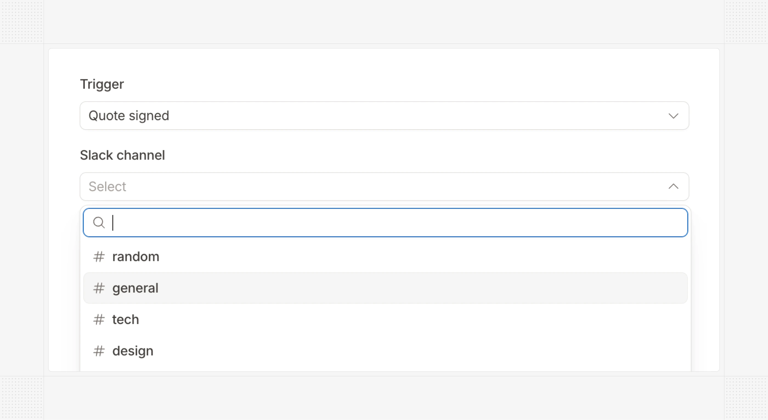Open the Quote signed trigger dropdown
The image size is (768, 420).
[x=384, y=116]
